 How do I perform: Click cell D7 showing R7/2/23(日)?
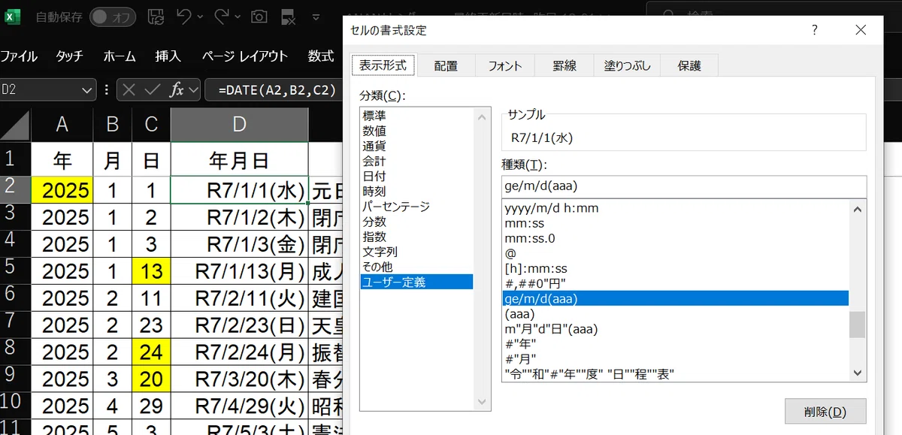coord(239,325)
